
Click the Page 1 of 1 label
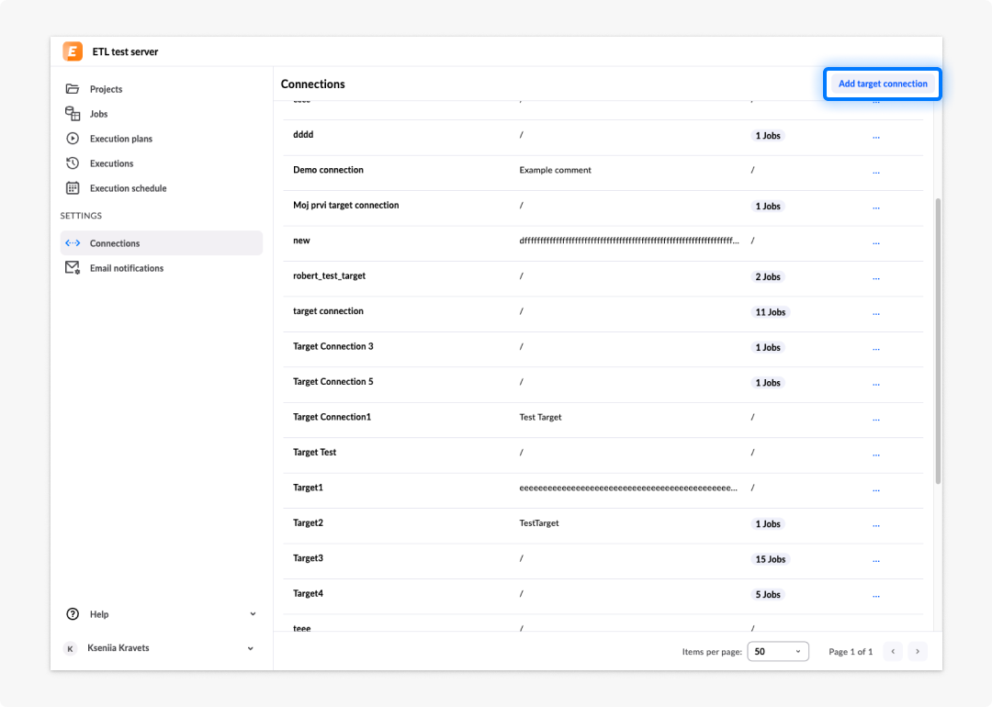[851, 652]
